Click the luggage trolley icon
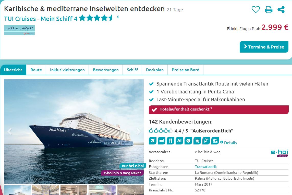292x195 pixels. pos(197,141)
